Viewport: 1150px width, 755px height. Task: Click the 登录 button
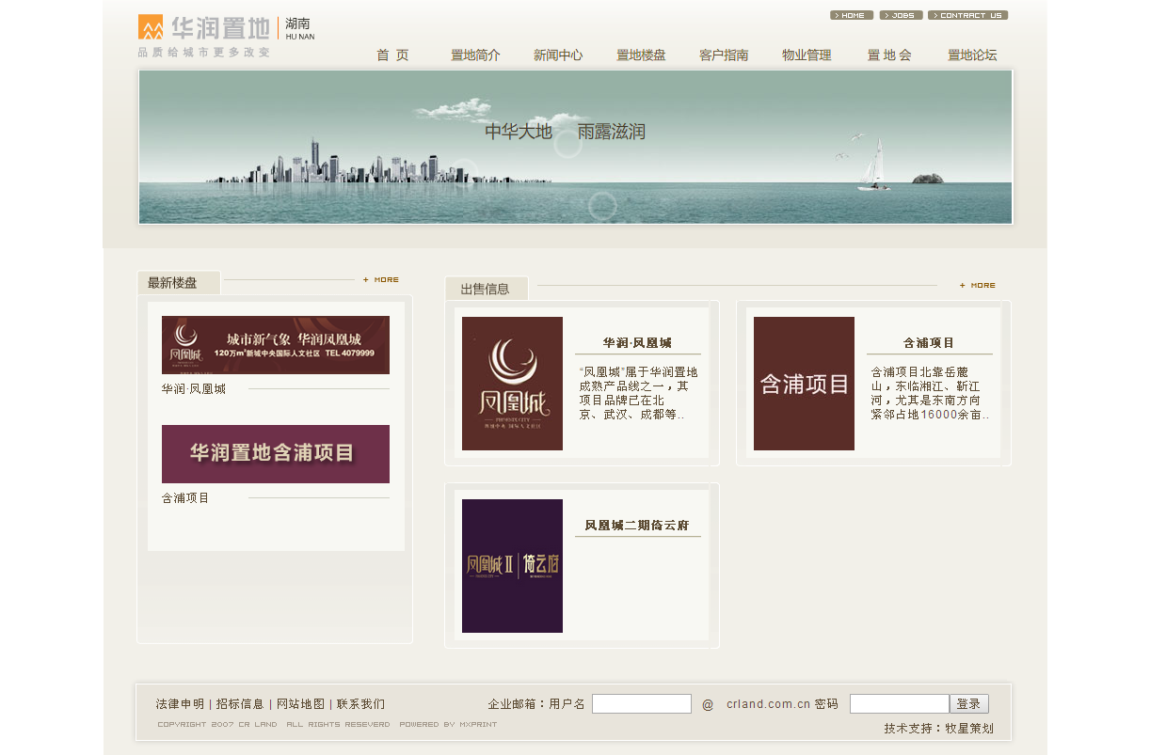(x=969, y=702)
